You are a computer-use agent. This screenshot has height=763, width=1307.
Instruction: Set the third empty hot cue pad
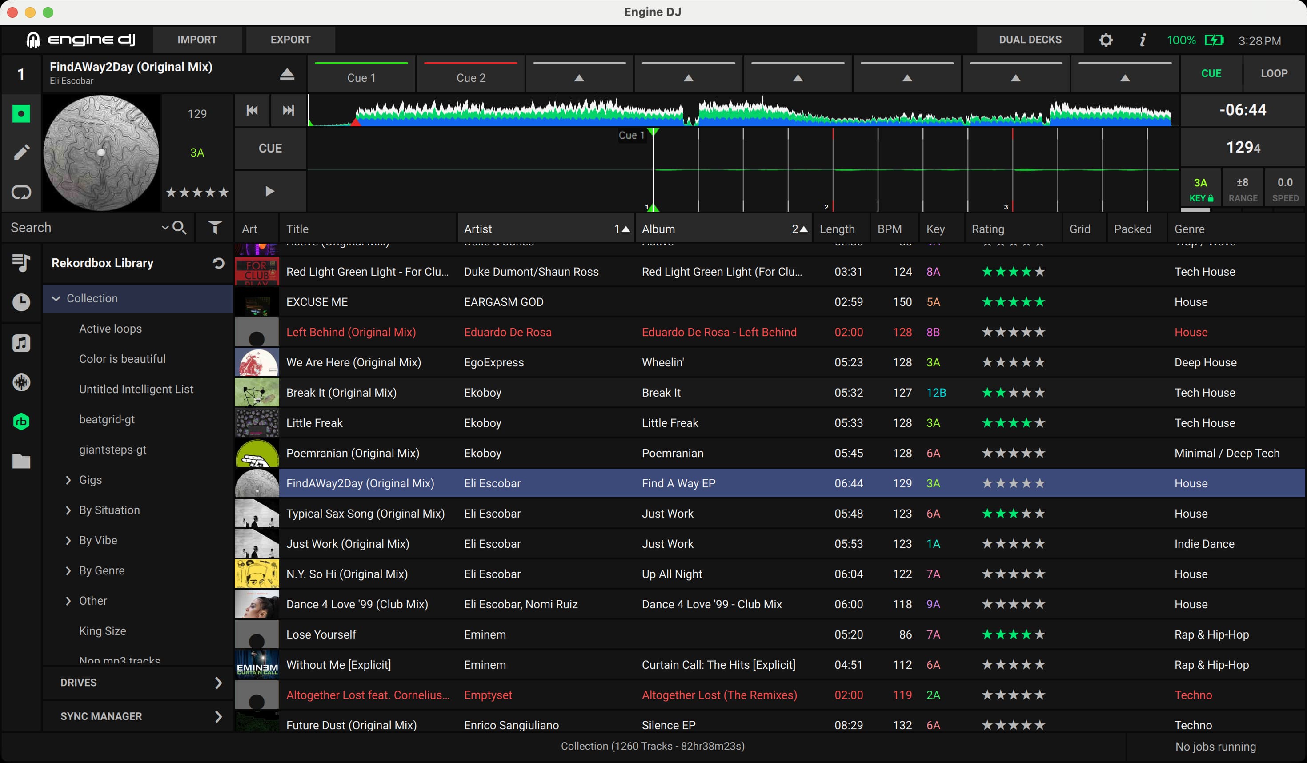click(579, 75)
